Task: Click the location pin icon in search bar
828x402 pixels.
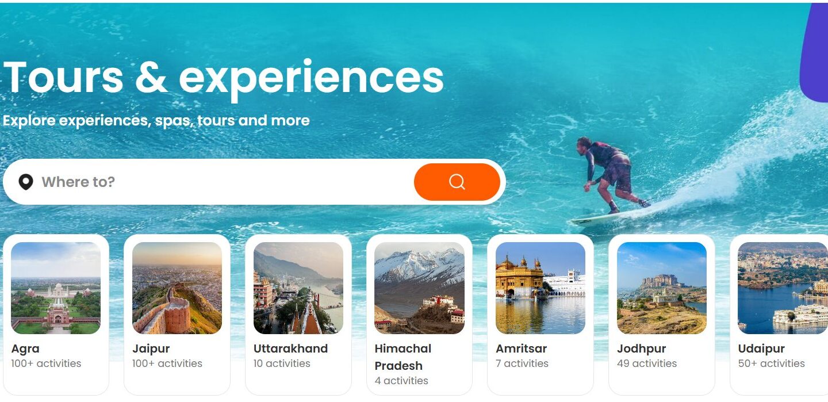Action: (25, 182)
